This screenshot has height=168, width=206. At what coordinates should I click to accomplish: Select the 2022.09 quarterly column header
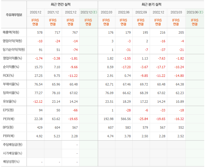point(141,12)
